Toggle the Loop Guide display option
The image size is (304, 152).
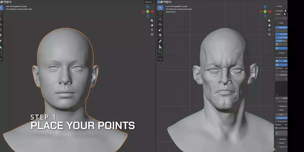(x=281, y=37)
